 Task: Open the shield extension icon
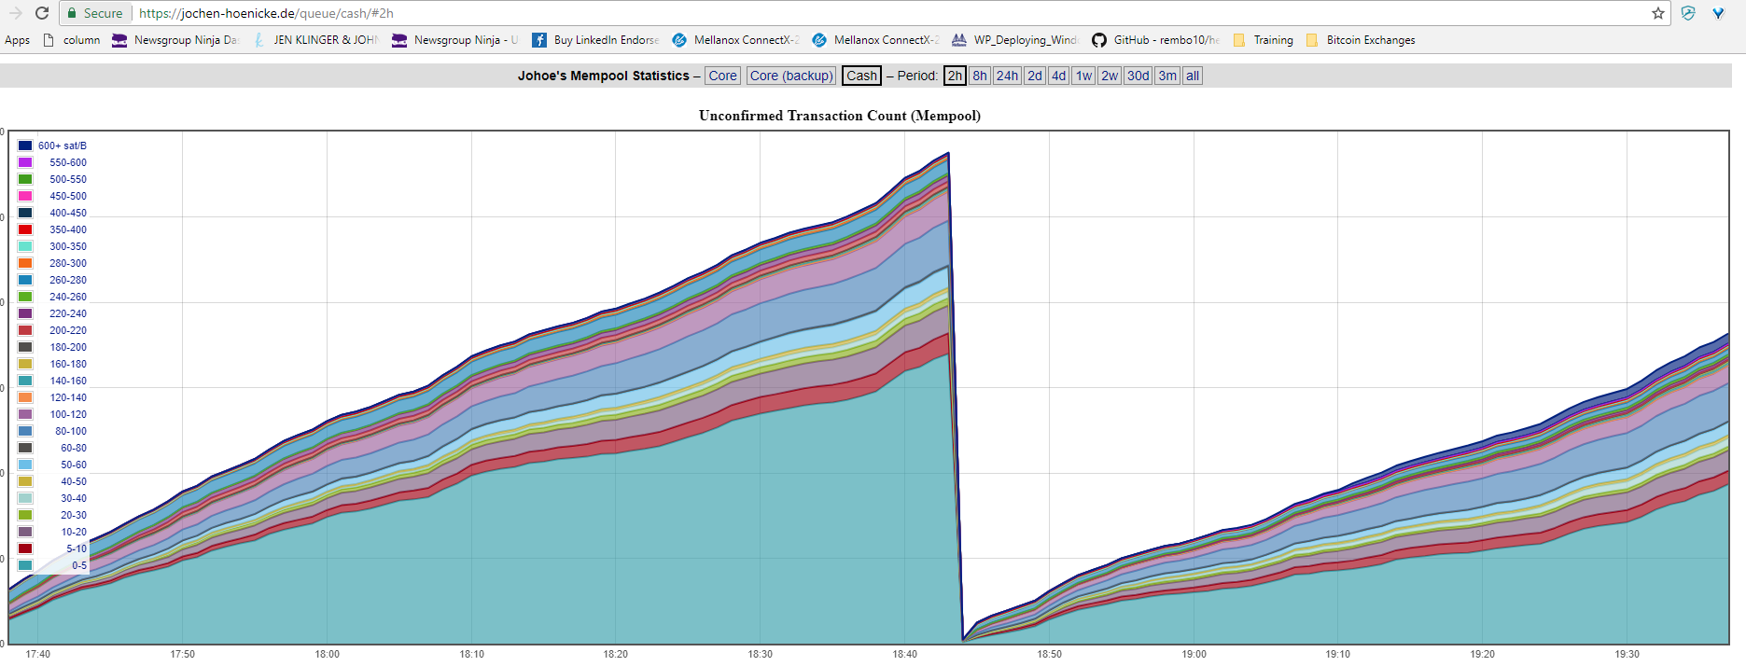pos(1688,13)
